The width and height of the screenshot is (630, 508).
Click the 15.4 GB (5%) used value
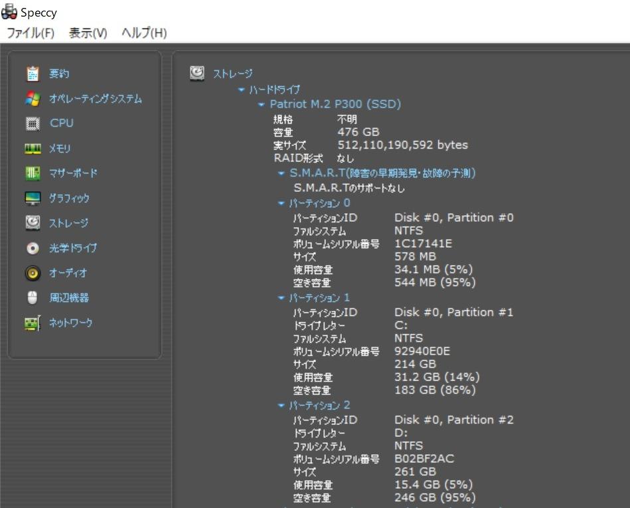[x=433, y=484]
